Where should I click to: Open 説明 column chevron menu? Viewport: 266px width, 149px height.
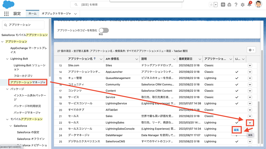tap(174, 59)
